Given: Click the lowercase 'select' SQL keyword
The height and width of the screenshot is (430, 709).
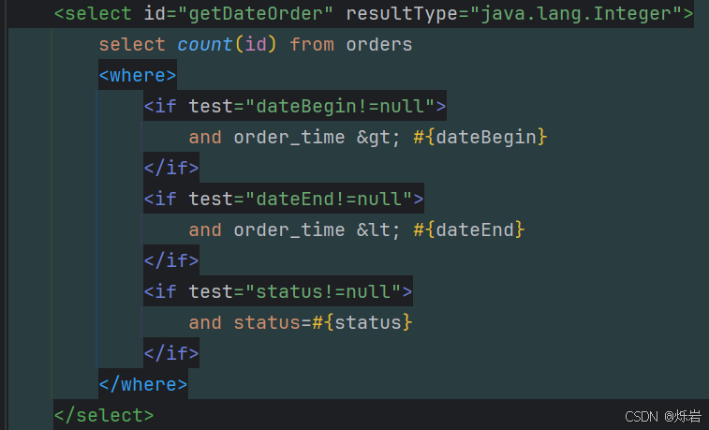Looking at the screenshot, I should (x=132, y=44).
